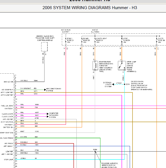Image resolution: width=166 pixels, height=168 pixels.
Task: Click the EVAP canister vent solenoid coil symbol
Action: pyautogui.click(x=95, y=65)
